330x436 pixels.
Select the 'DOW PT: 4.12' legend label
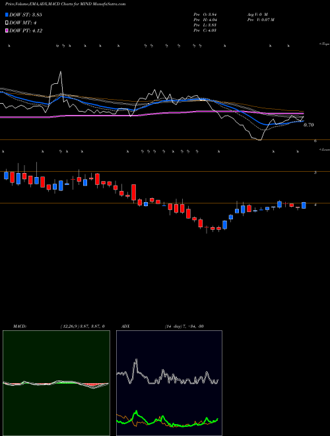pos(26,30)
